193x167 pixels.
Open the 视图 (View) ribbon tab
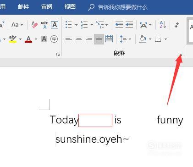70,7
